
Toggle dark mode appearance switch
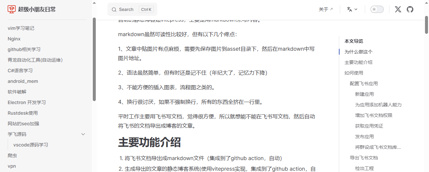[377, 9]
